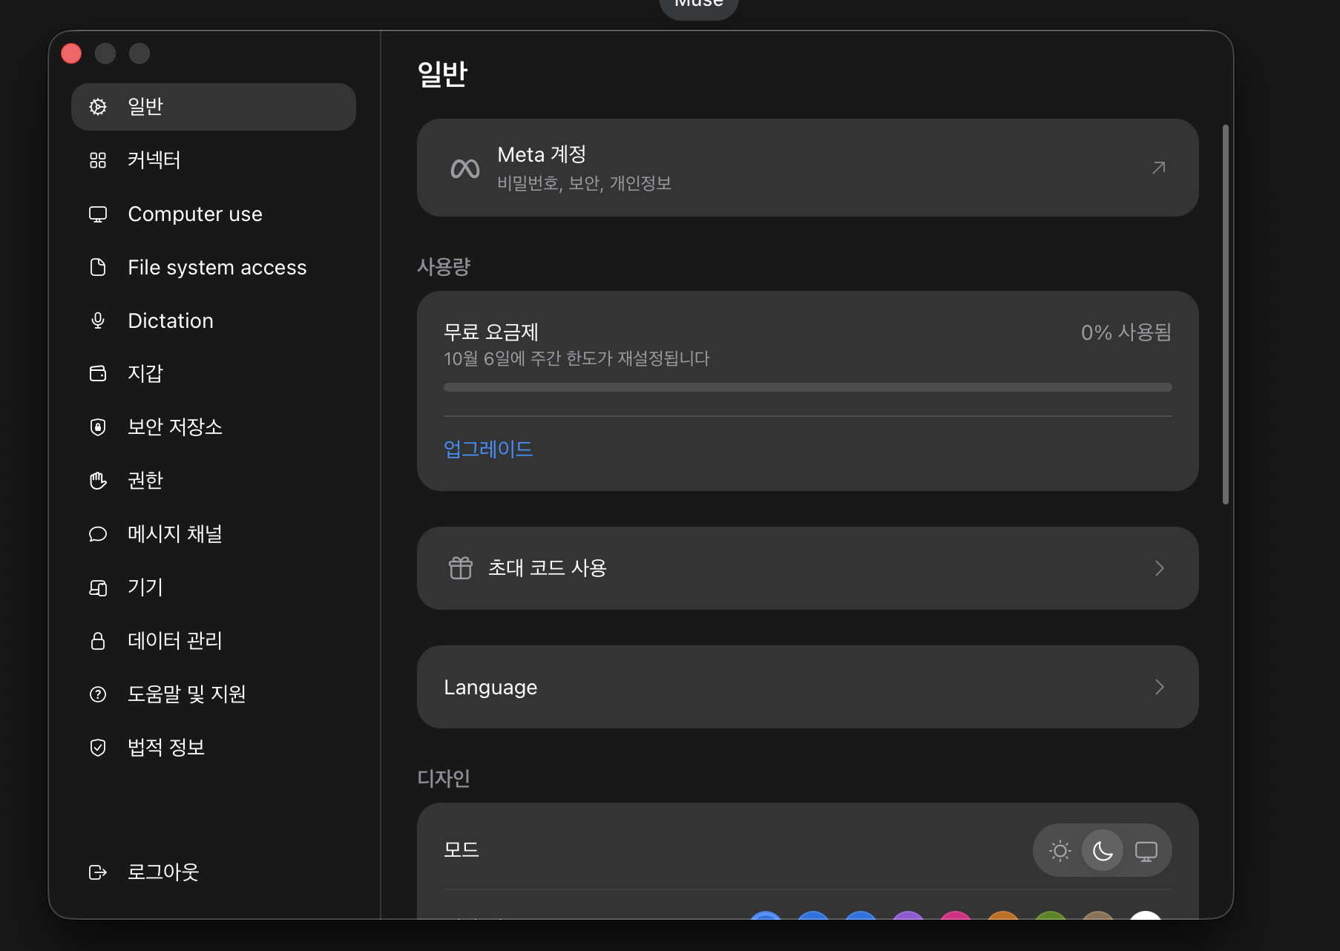Screen dimensions: 1340x951
Task: Click the Dictation microphone icon
Action: 98,320
